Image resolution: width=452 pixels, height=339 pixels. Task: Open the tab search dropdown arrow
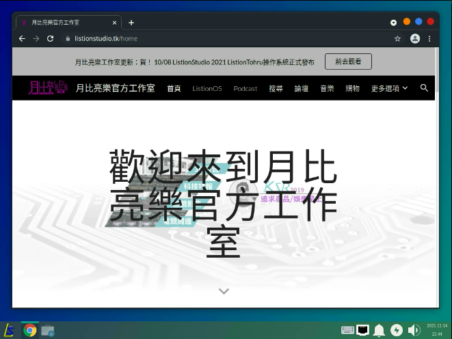point(393,23)
